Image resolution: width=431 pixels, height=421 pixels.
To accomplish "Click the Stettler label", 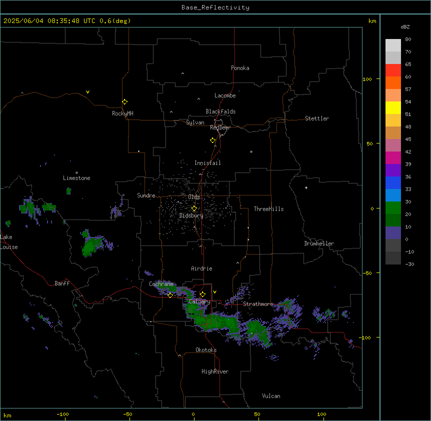I will pyautogui.click(x=317, y=118).
